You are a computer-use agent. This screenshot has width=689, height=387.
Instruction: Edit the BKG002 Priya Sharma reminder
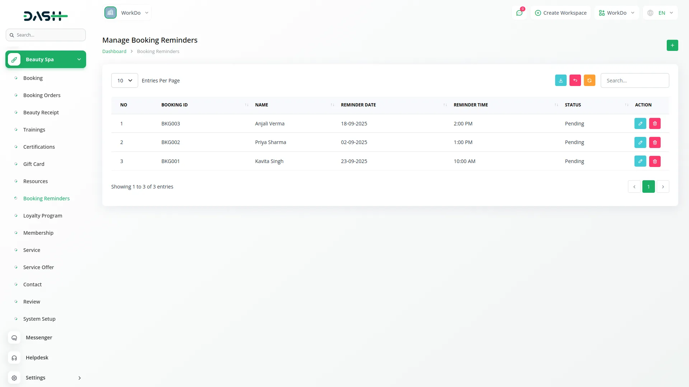click(640, 142)
